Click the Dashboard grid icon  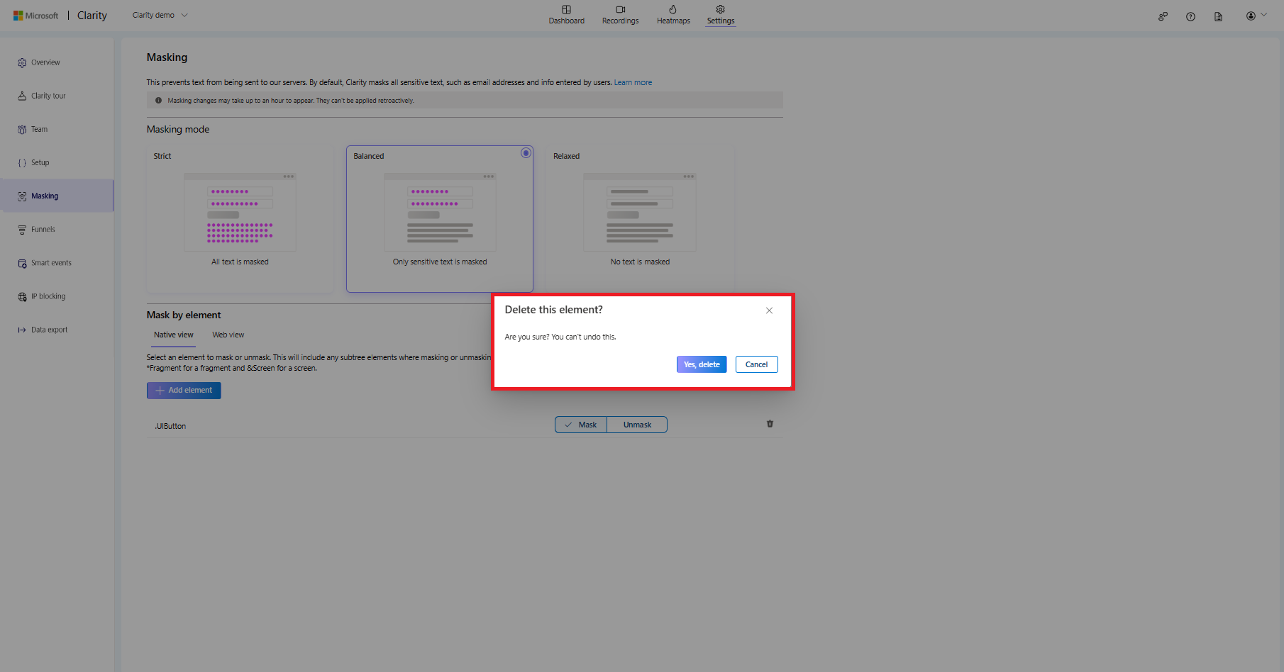coord(566,9)
